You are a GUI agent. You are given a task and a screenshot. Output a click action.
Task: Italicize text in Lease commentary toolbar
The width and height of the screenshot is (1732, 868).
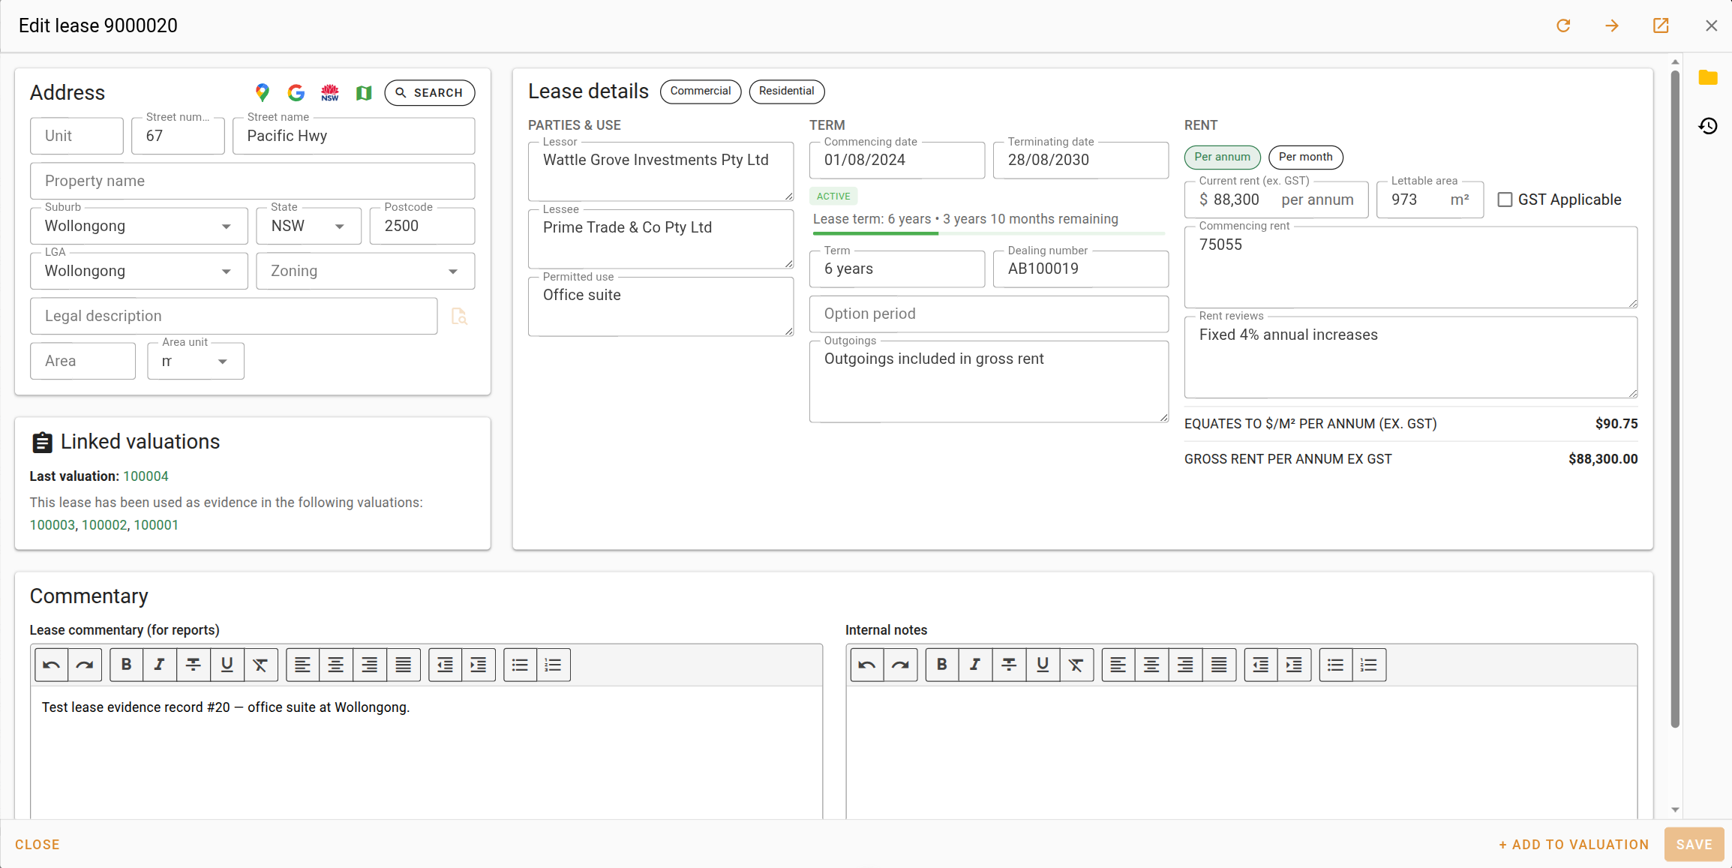tap(159, 665)
